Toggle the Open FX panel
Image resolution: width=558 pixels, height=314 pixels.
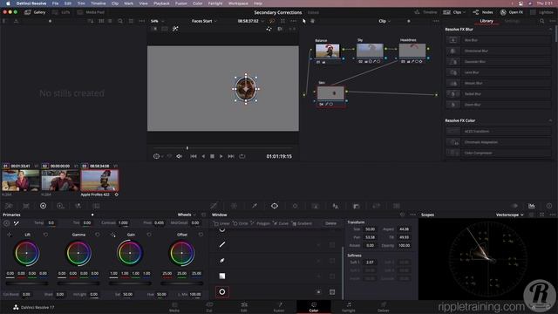pos(512,12)
